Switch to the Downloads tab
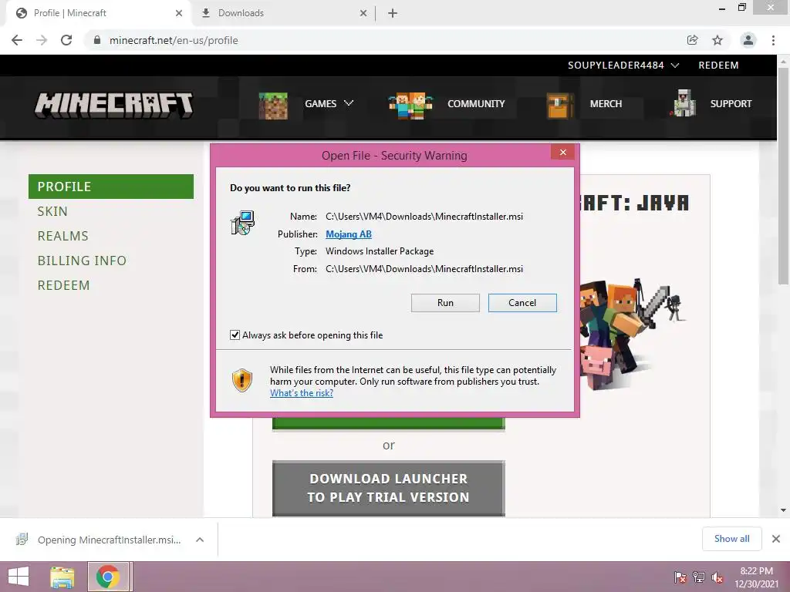This screenshot has width=790, height=592. tap(284, 13)
